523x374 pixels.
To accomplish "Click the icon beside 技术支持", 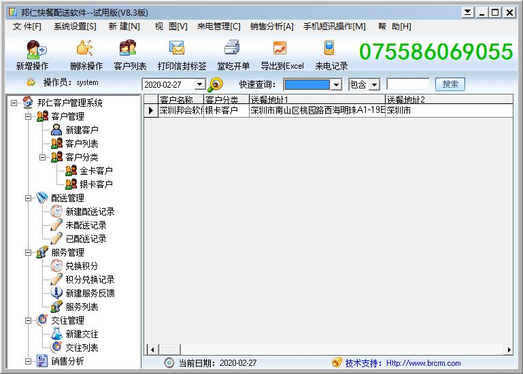I will point(337,362).
